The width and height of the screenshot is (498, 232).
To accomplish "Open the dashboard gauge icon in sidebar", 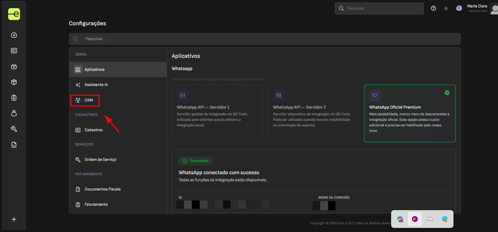I will (14, 35).
